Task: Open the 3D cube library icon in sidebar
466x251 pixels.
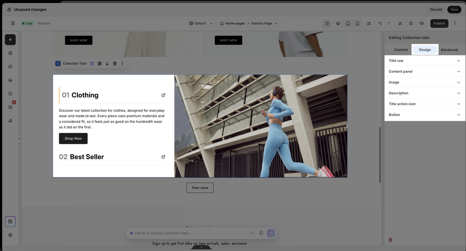Action: click(10, 80)
